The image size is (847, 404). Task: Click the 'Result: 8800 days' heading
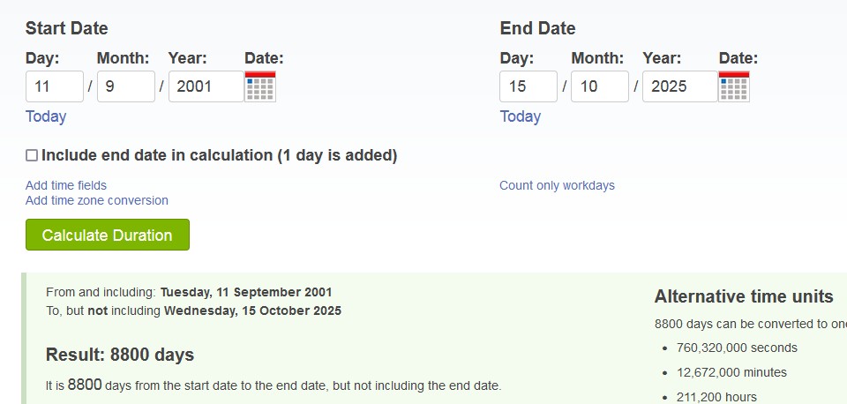[x=120, y=355]
